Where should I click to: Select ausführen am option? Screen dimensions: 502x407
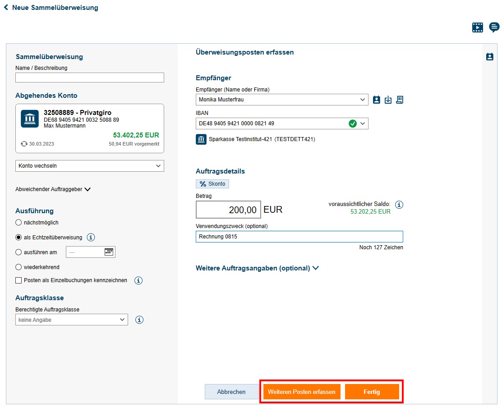coord(18,252)
